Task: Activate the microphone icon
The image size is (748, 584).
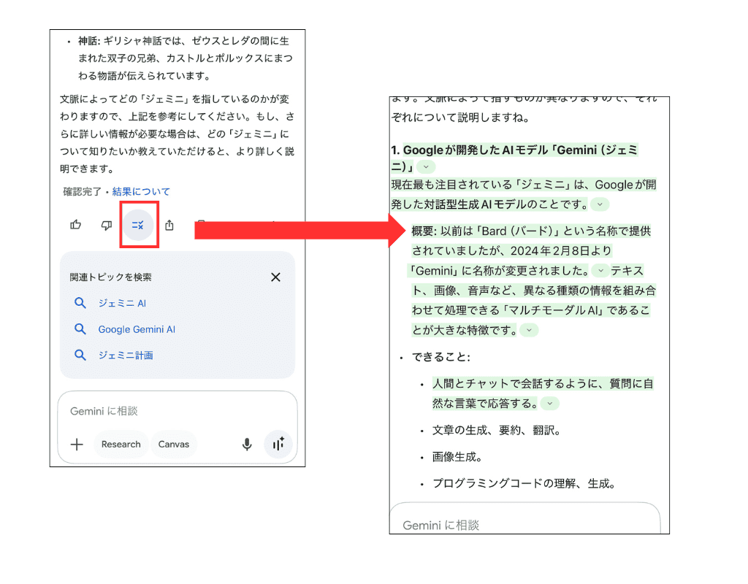Action: pyautogui.click(x=246, y=444)
